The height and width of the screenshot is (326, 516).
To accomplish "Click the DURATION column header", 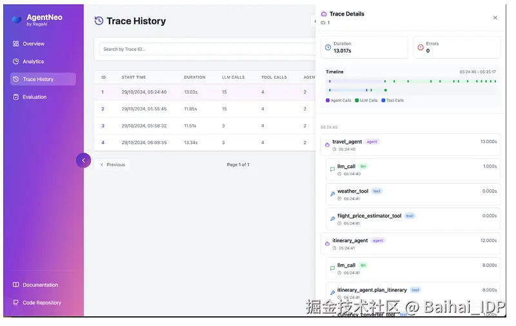I will coord(195,77).
